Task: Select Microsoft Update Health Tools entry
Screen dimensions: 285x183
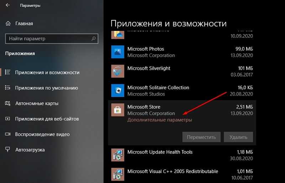Action: tap(160, 152)
